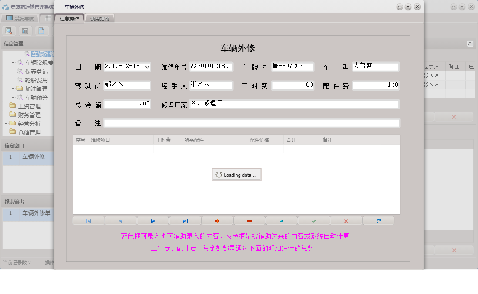
Task: Open the document search icon in the toolbar
Action: (9, 31)
